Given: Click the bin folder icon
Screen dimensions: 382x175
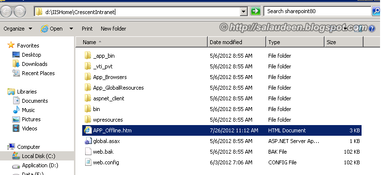Looking at the screenshot, I should (88, 109).
